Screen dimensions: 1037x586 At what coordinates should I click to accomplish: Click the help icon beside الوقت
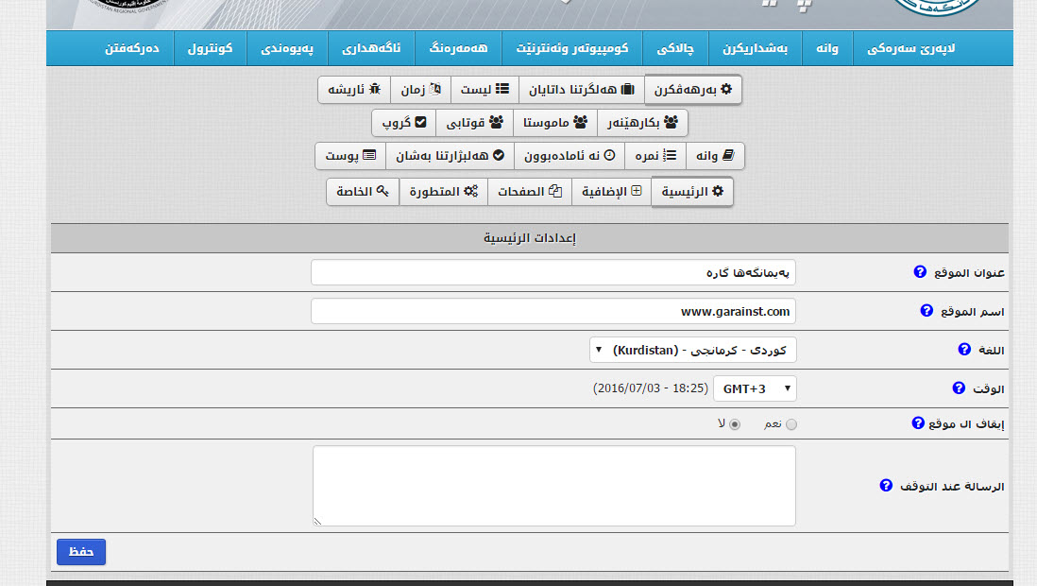[x=959, y=388]
